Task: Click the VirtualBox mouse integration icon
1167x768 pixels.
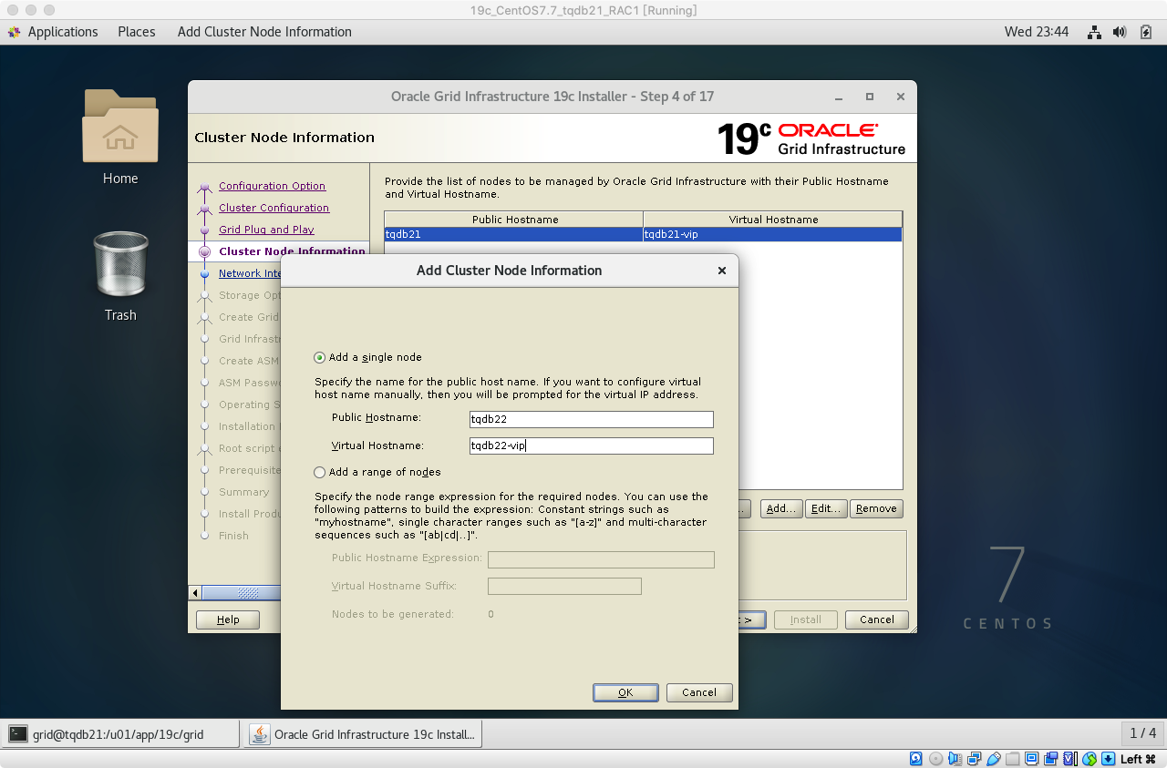Action: point(1090,758)
